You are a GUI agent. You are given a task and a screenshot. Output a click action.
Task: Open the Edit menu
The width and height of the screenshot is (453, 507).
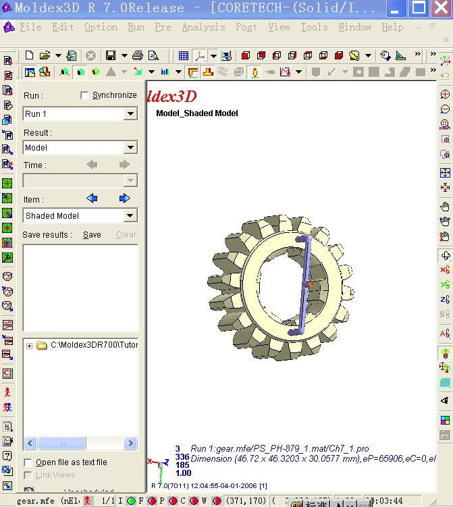63,27
